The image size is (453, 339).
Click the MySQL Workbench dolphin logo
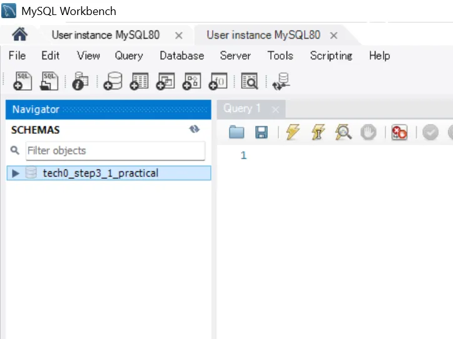tap(9, 11)
